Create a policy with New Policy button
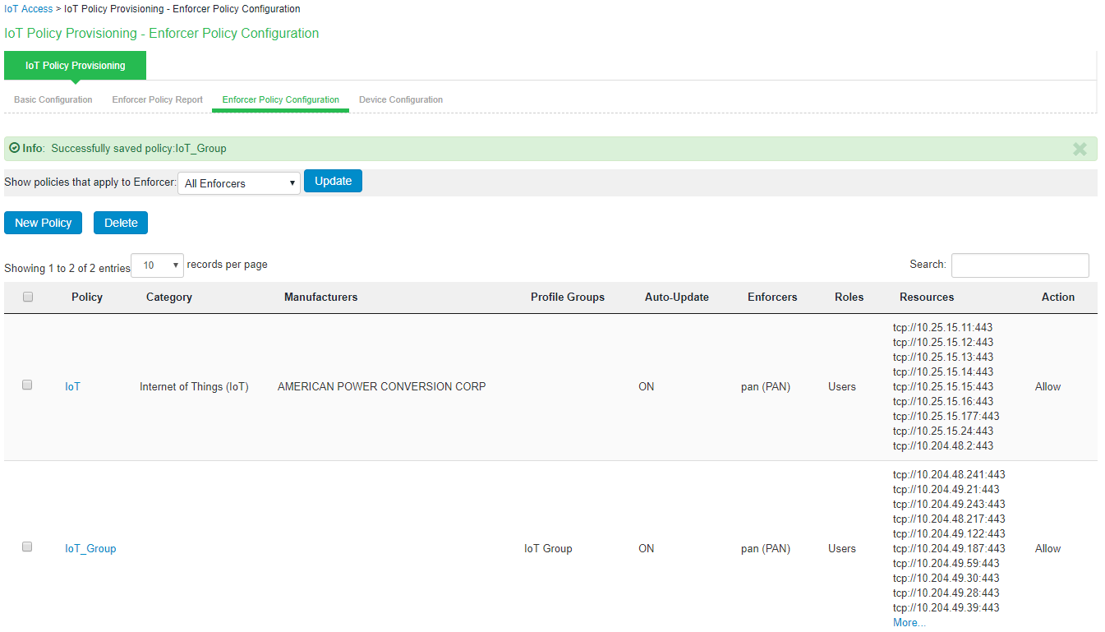Image resolution: width=1105 pixels, height=632 pixels. tap(43, 223)
